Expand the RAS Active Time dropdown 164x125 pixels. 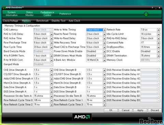pyautogui.click(x=52, y=38)
